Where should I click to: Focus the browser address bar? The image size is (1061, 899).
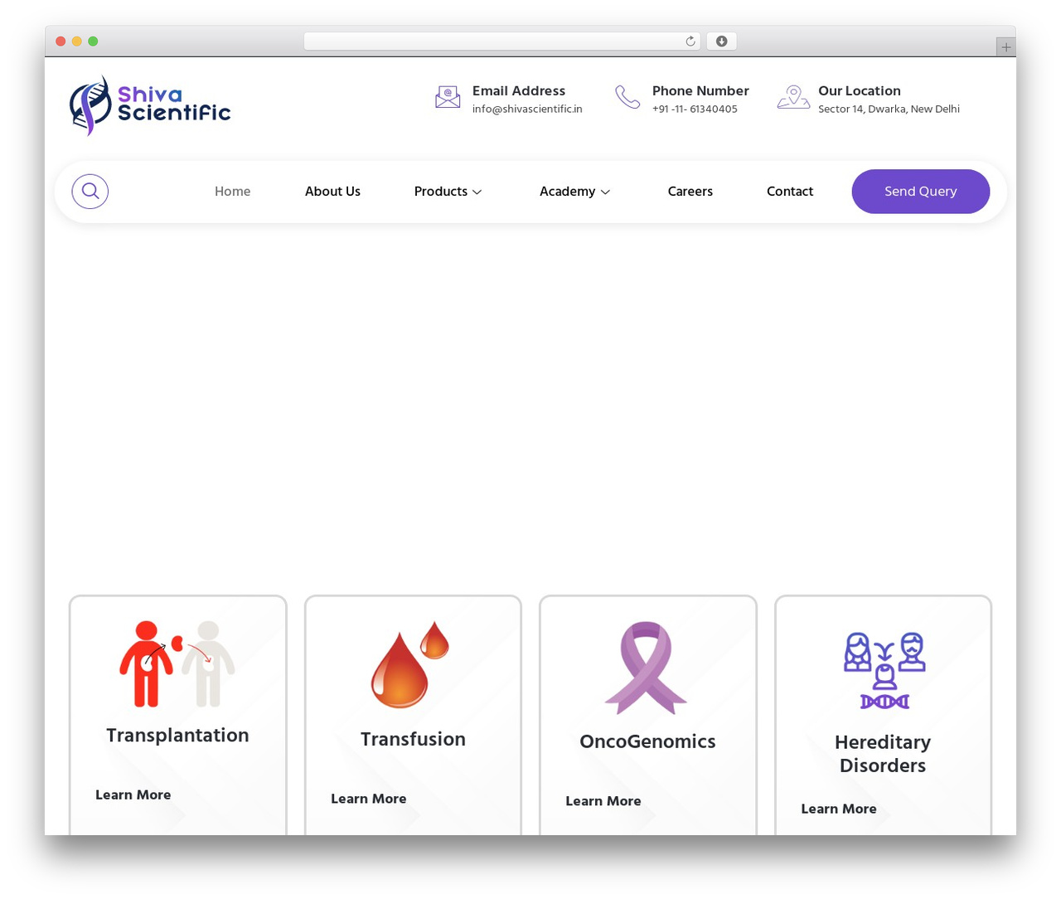[x=501, y=41]
